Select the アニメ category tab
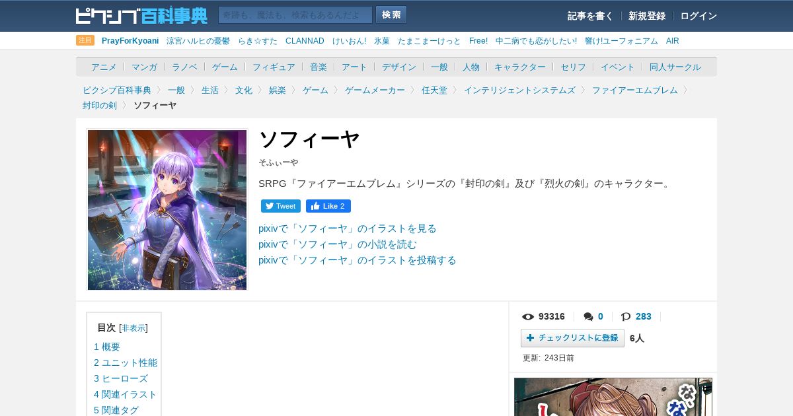Screen dimensions: 793x416 [x=104, y=67]
